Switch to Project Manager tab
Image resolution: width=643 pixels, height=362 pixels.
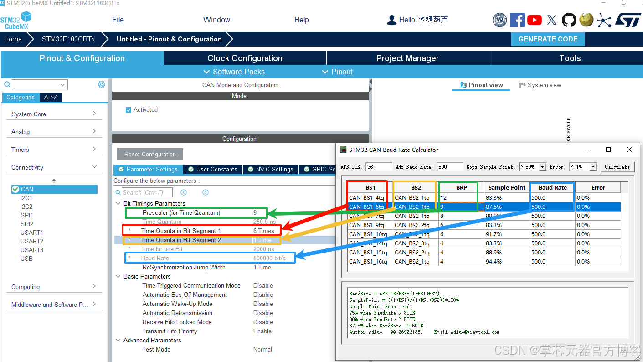407,58
